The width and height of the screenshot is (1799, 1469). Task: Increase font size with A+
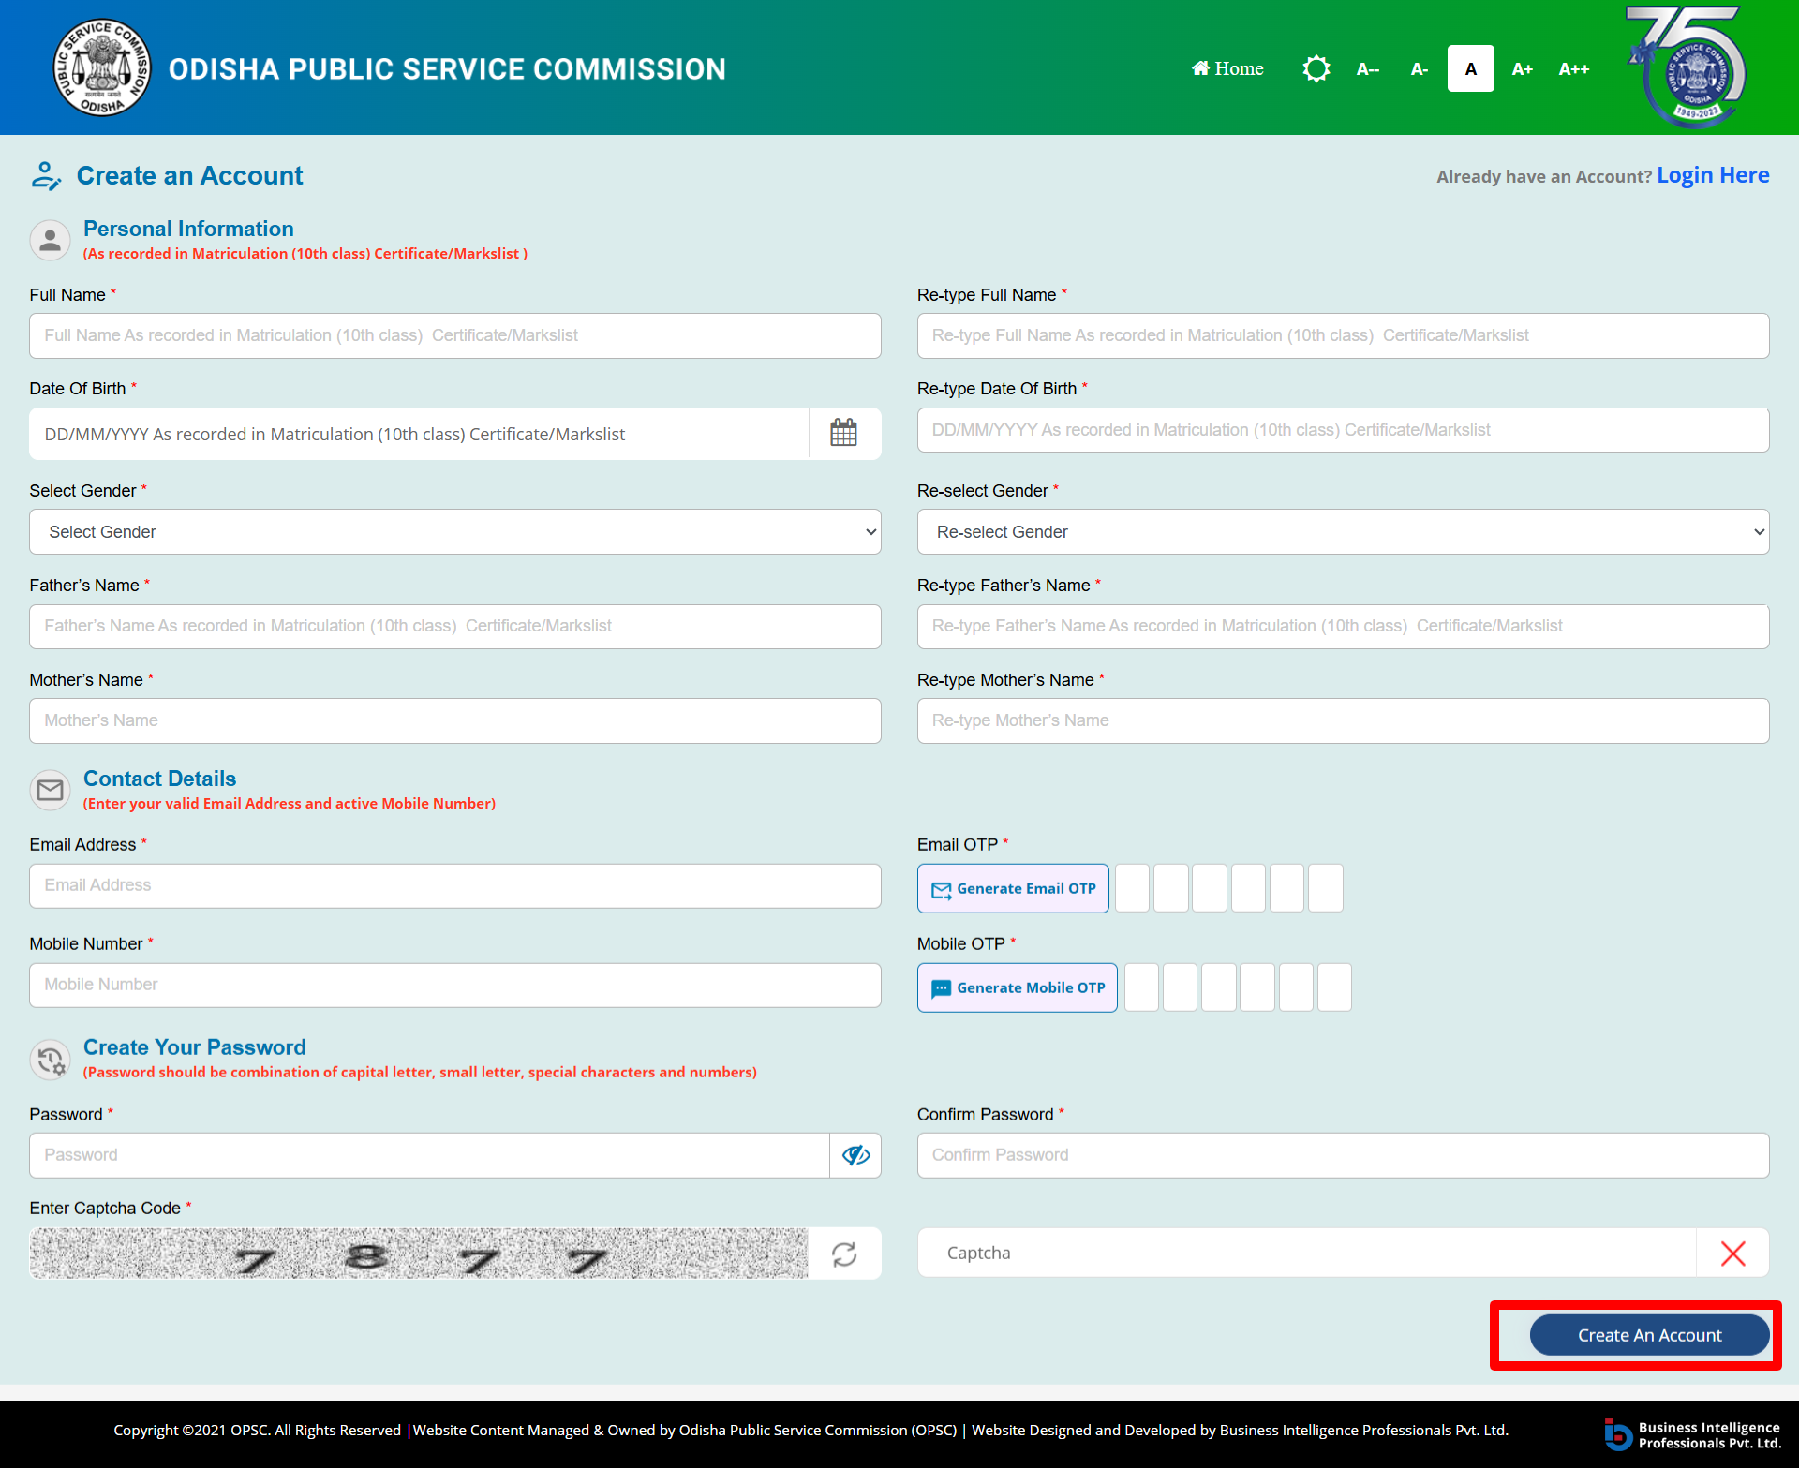1522,68
